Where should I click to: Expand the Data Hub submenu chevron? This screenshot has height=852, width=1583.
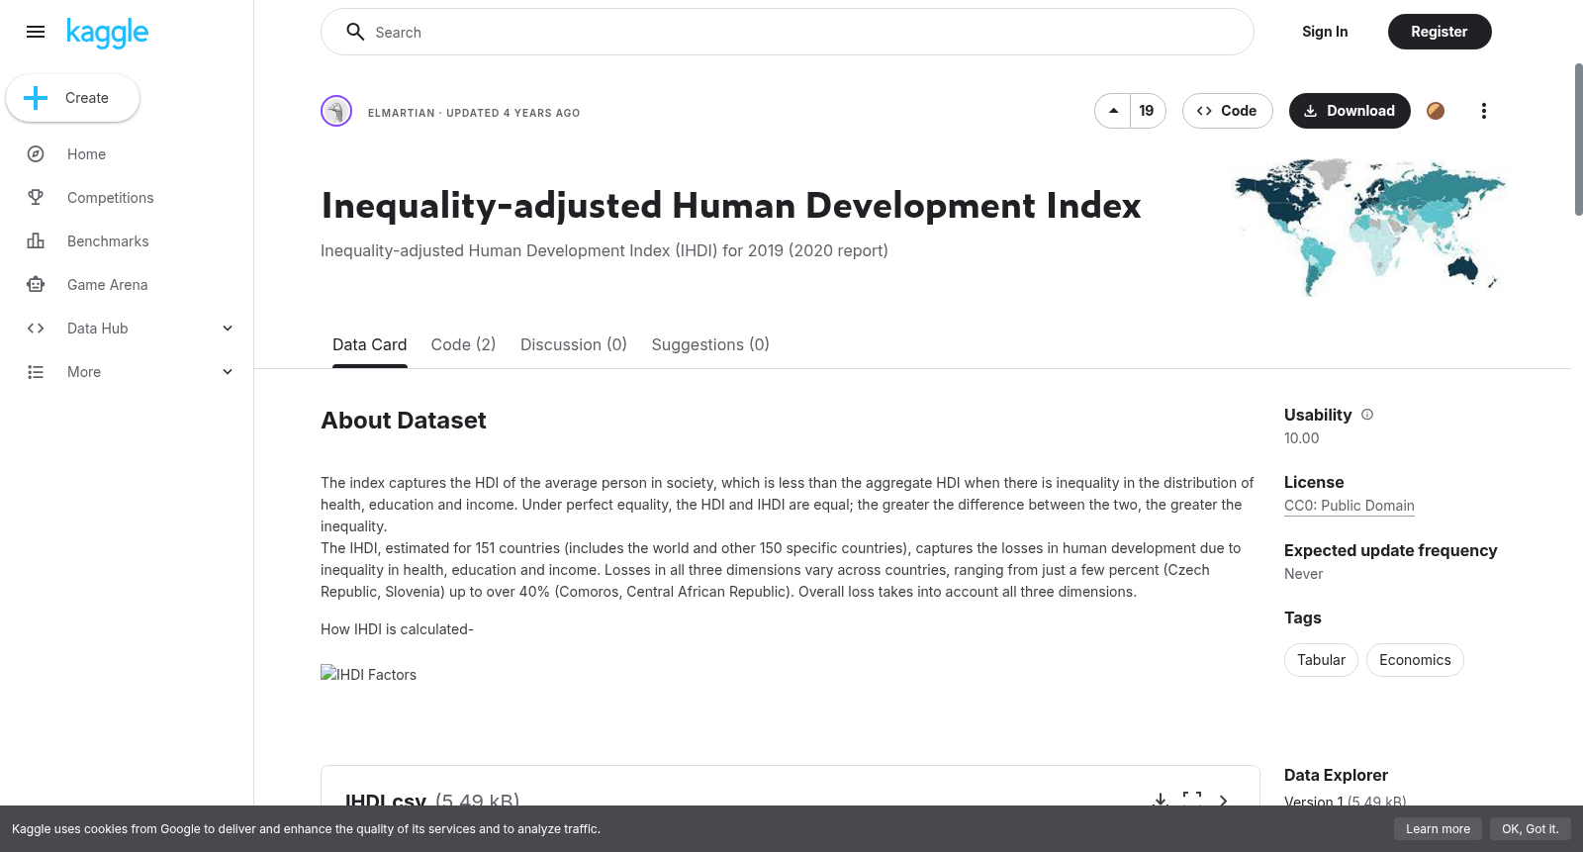point(228,329)
